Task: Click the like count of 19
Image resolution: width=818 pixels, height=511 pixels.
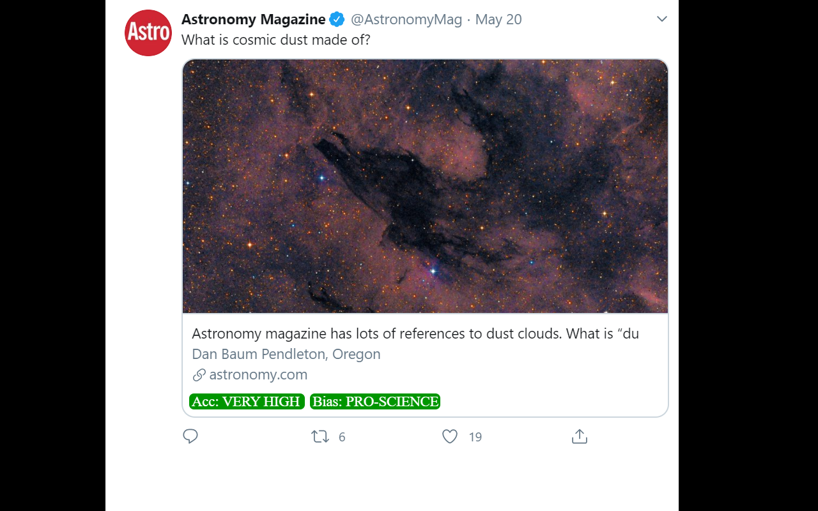Action: [475, 437]
